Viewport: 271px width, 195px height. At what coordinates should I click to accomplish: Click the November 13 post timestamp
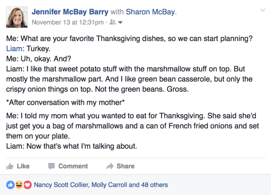pyautogui.click(x=68, y=23)
